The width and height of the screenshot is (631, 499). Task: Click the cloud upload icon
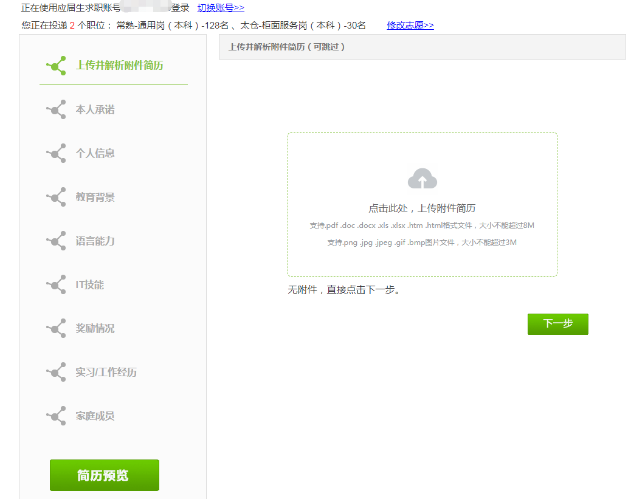pyautogui.click(x=422, y=178)
